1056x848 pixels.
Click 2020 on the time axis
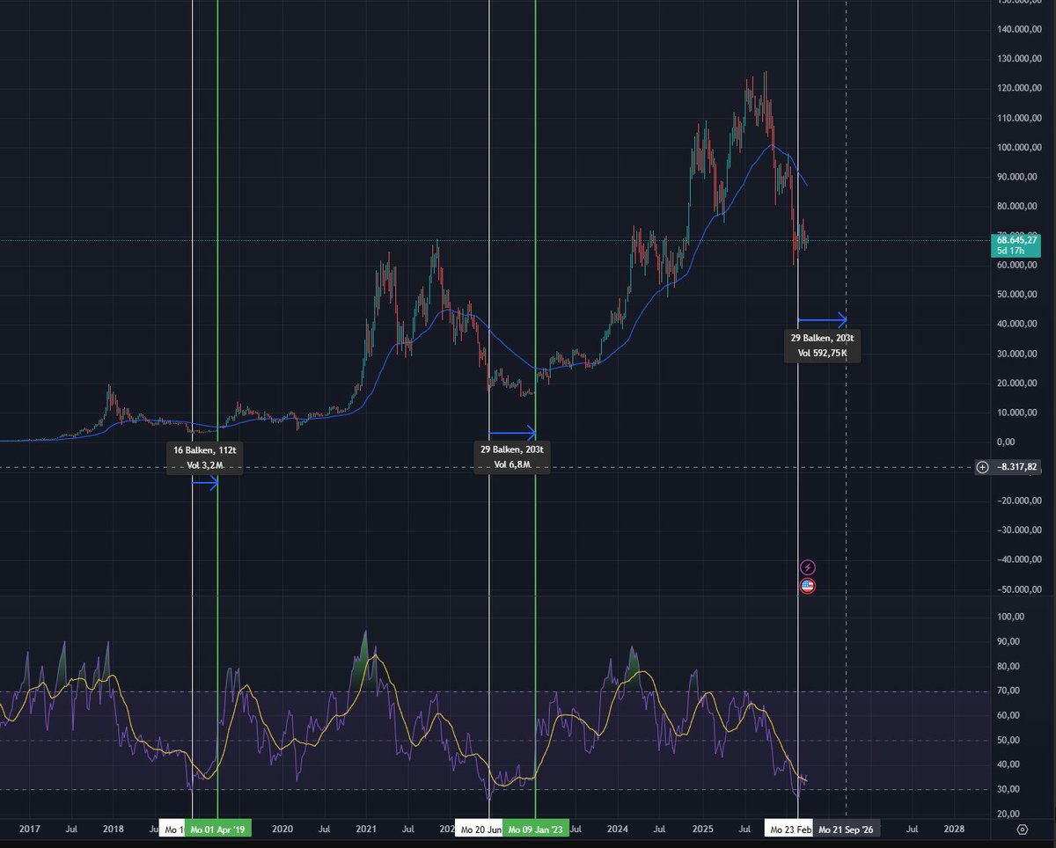pos(282,829)
